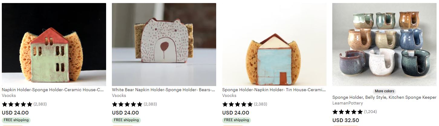Open 'White Bear Napkin Holder-Sponge Holder' listing title
Viewport: 439px width, 126px height.
(x=164, y=90)
